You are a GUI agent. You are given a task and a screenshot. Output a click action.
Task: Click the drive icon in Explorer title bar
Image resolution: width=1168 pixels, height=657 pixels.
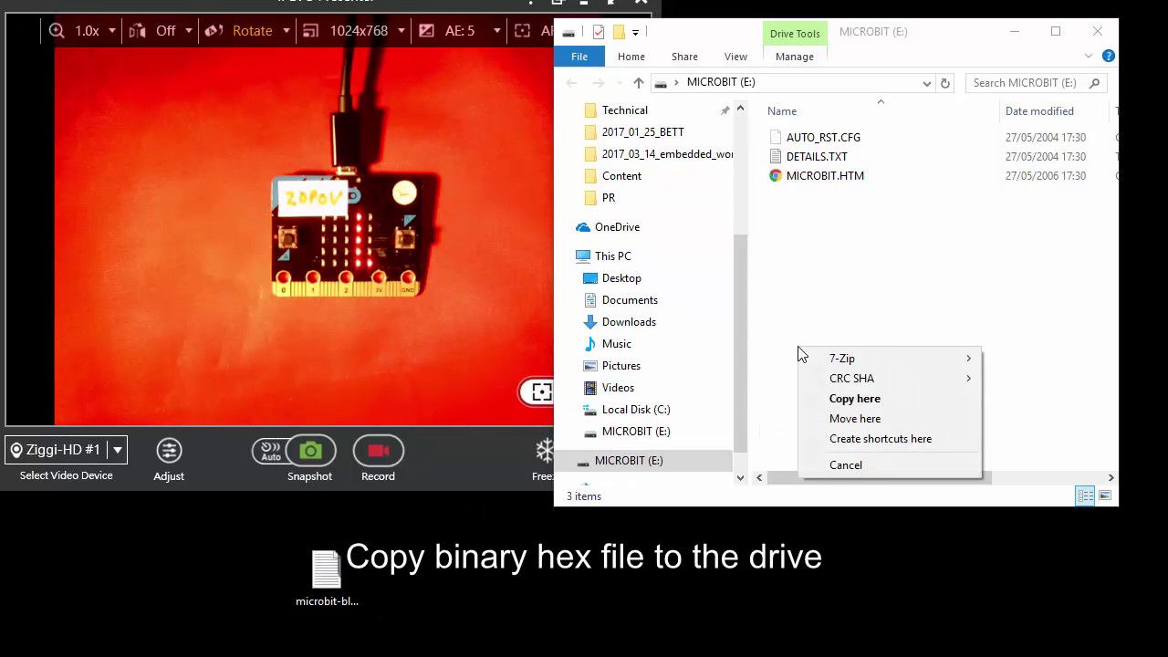[x=568, y=32]
